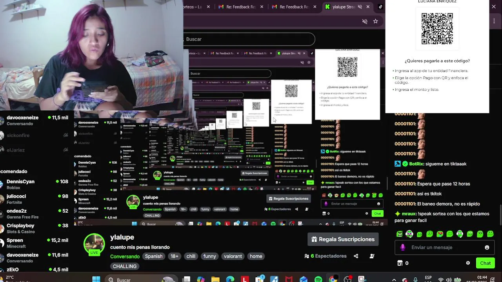Unmute the ylalupe tab speaker icon

pos(360,7)
